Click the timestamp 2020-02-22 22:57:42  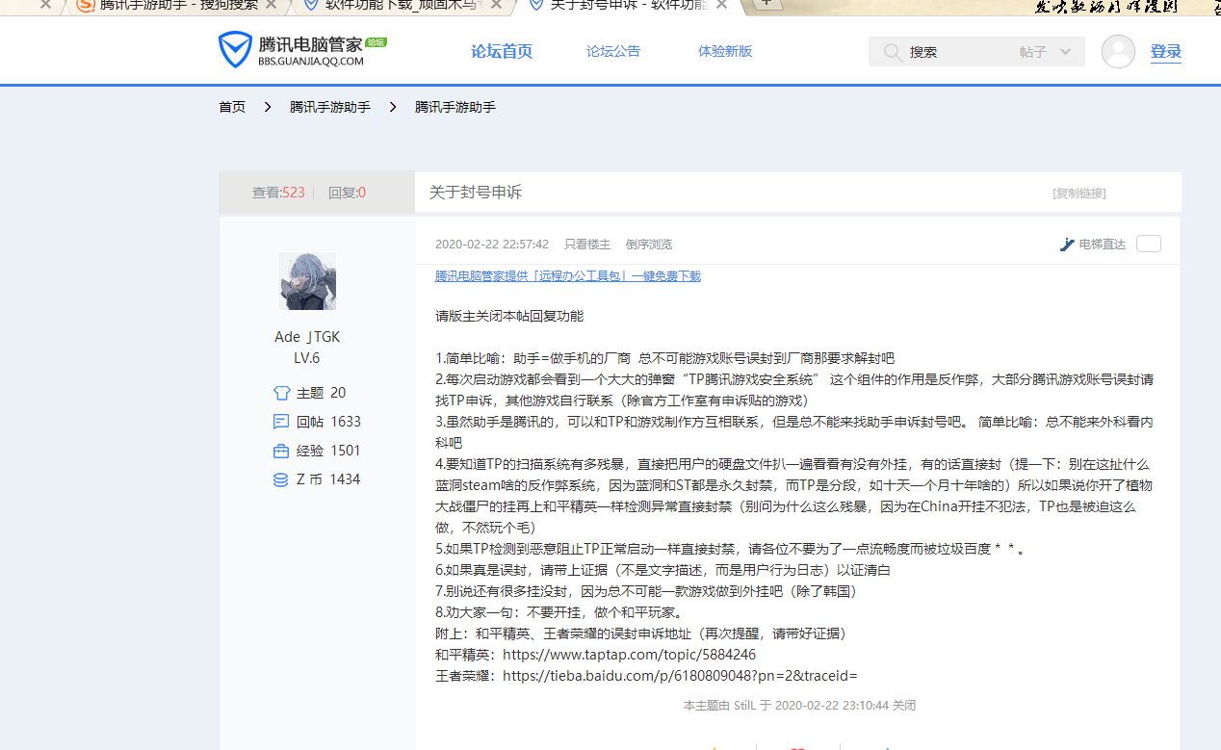click(492, 245)
